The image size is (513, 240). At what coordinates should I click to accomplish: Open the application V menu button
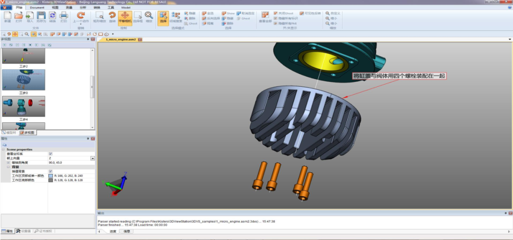click(6, 7)
